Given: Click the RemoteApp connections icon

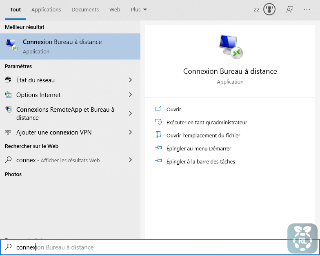Looking at the screenshot, I should pos(8,109).
